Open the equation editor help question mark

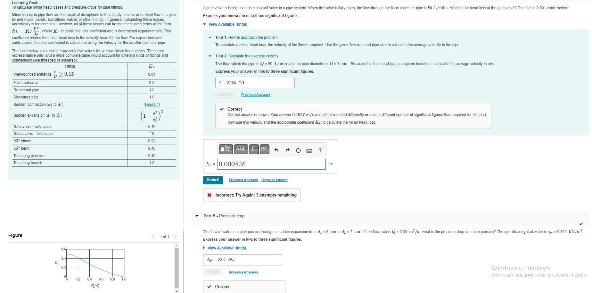(320, 150)
